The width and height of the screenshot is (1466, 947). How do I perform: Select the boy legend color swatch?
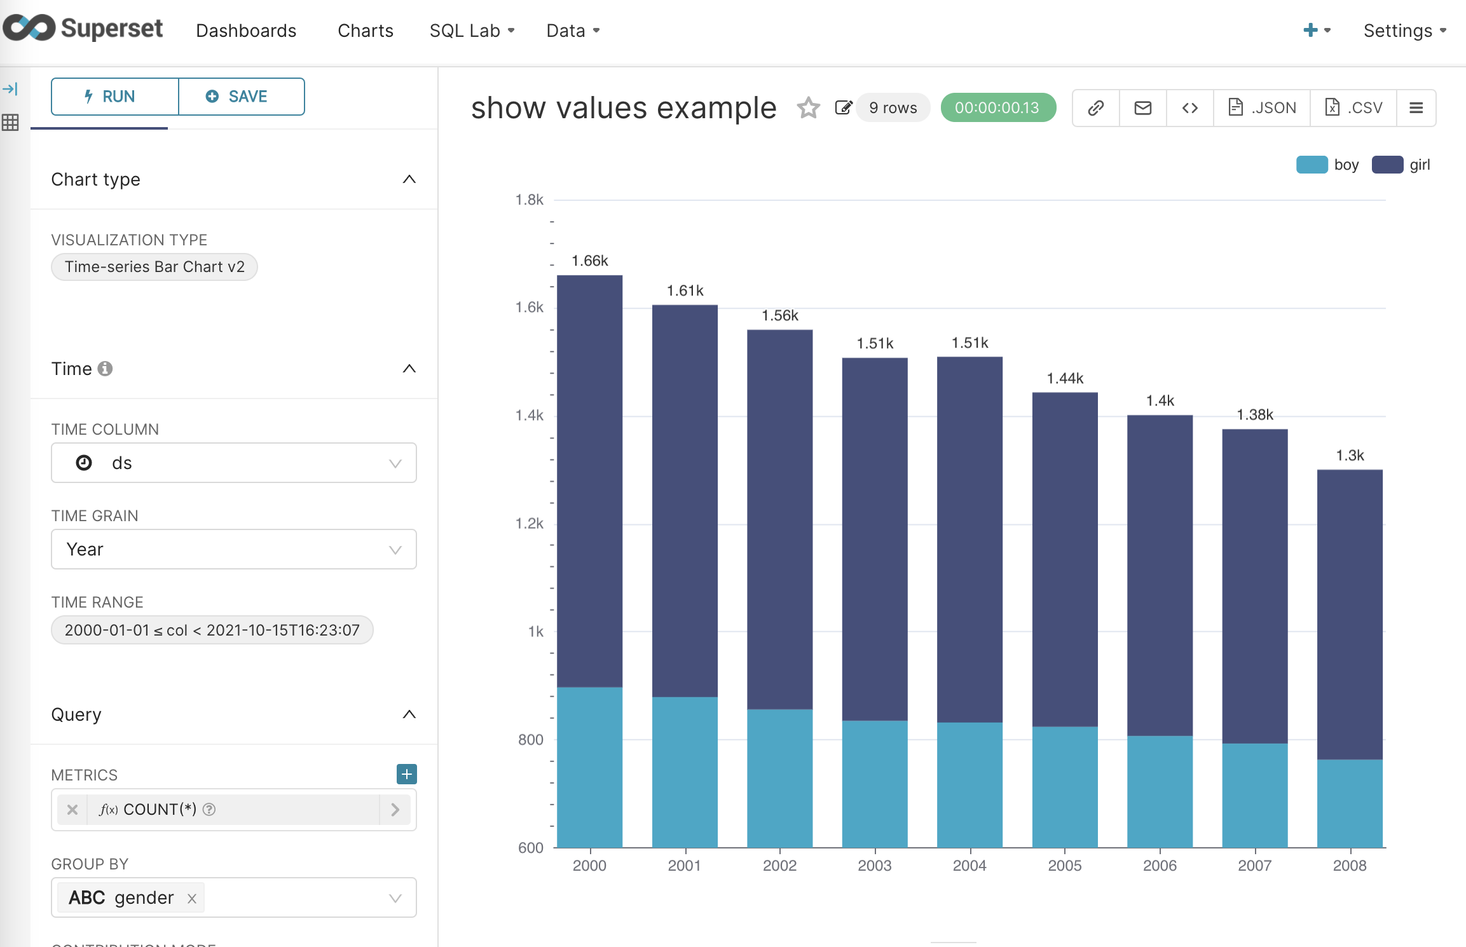pyautogui.click(x=1312, y=164)
